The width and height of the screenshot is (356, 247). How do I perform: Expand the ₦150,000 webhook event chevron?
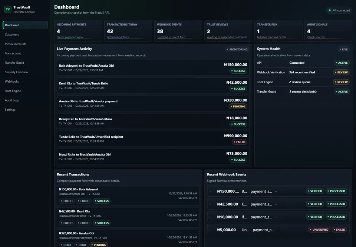(210, 191)
